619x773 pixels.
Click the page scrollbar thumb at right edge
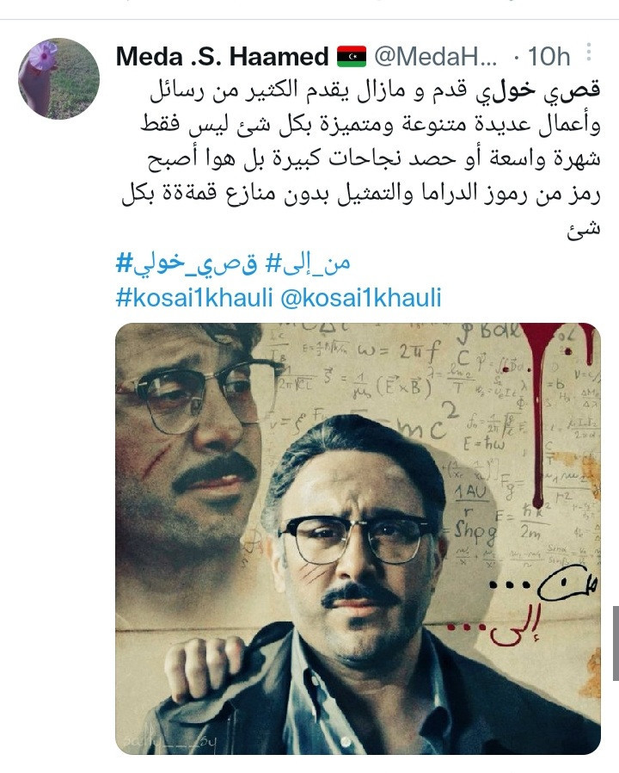pyautogui.click(x=615, y=643)
